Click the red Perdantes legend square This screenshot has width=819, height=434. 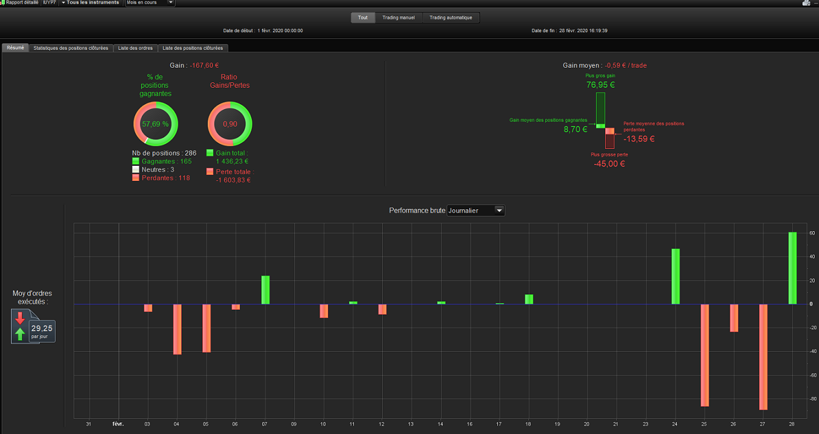pos(136,178)
